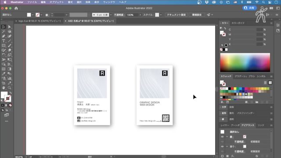Click stroke 不透明度 link in Appearance
This screenshot has width=281, height=158.
click(x=239, y=142)
